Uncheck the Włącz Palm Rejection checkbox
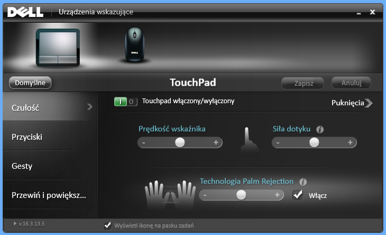386x235 pixels. click(298, 195)
